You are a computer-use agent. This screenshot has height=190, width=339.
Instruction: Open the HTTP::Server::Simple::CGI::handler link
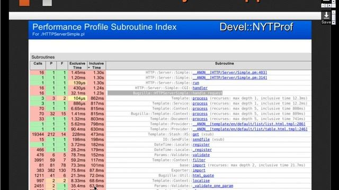(200, 88)
